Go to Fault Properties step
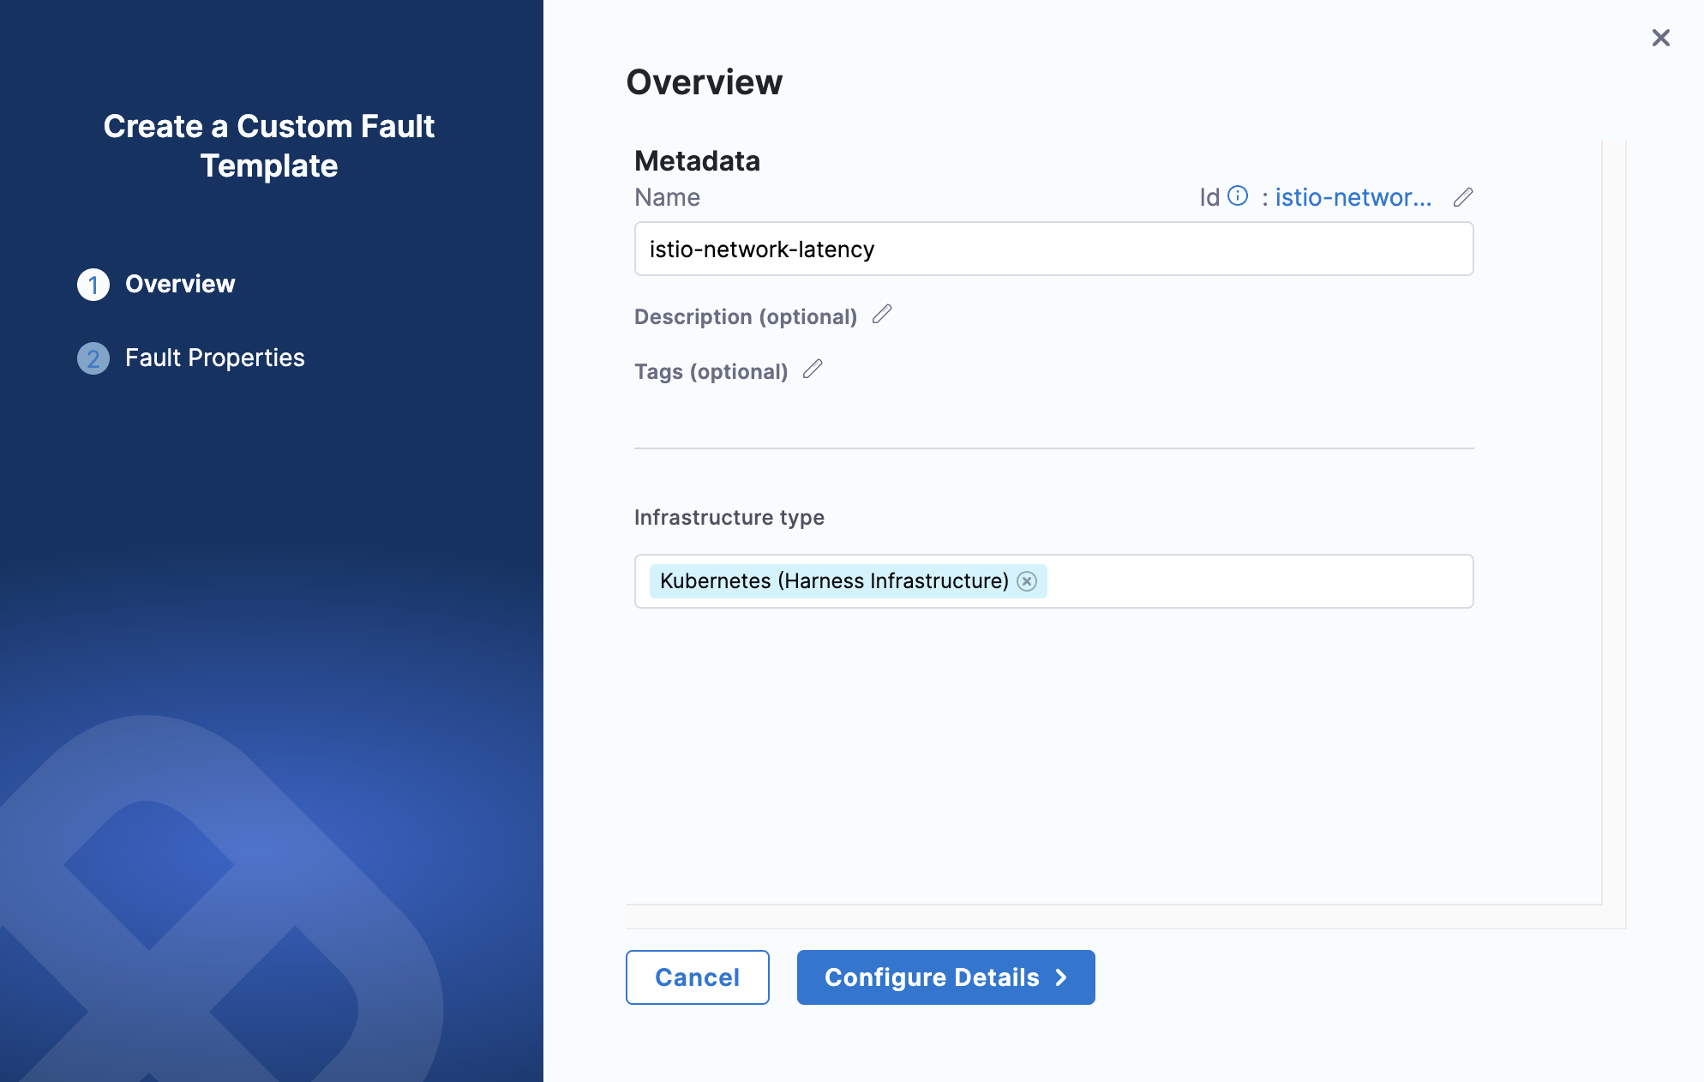 [214, 358]
